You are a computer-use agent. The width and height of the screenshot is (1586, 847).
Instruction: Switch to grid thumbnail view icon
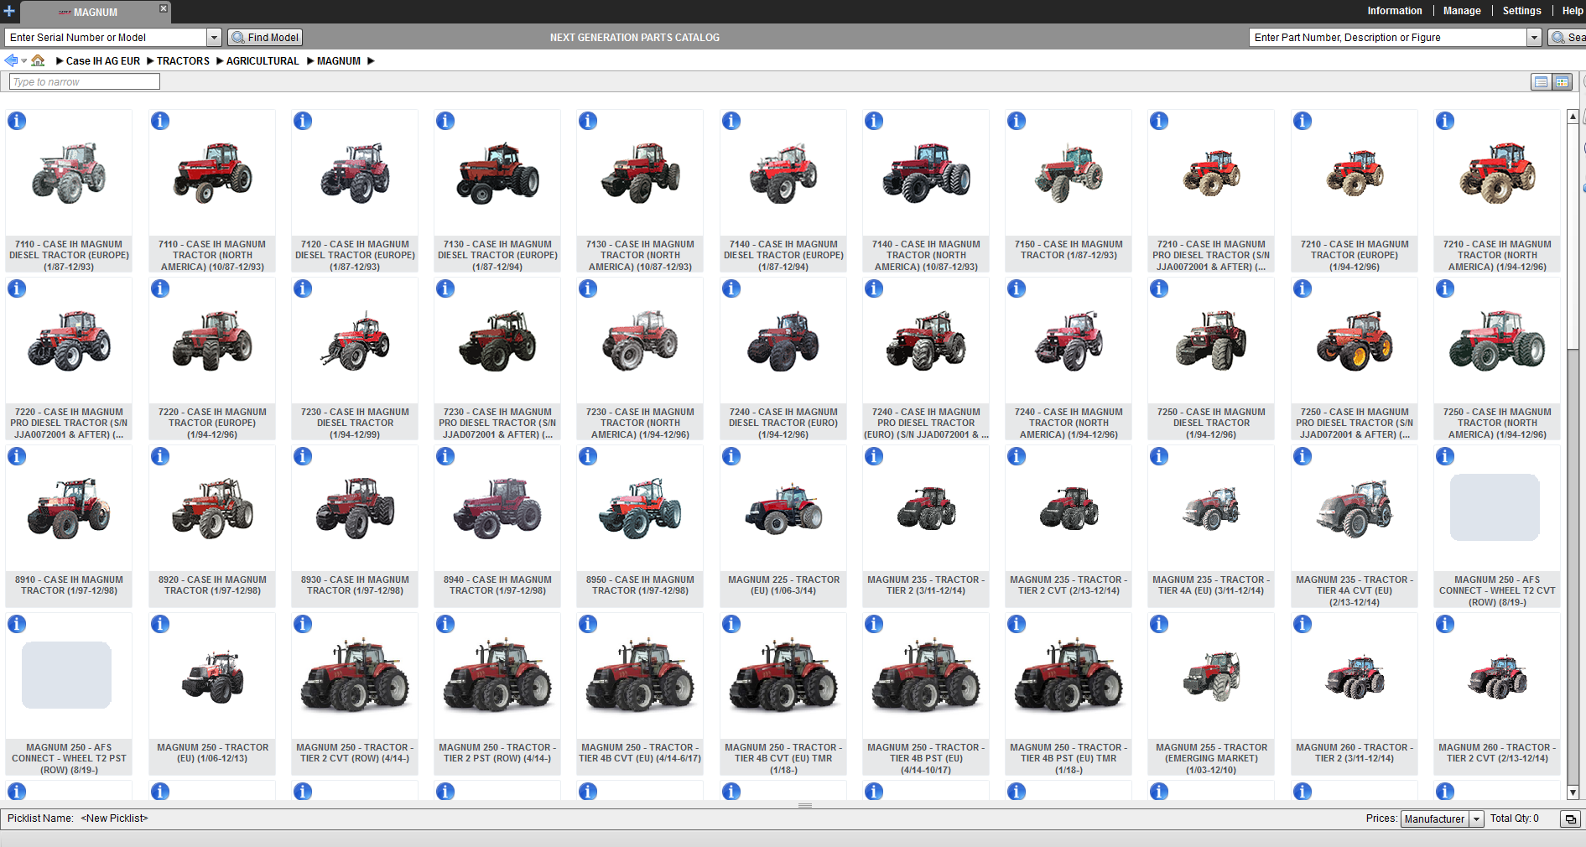(x=1562, y=81)
